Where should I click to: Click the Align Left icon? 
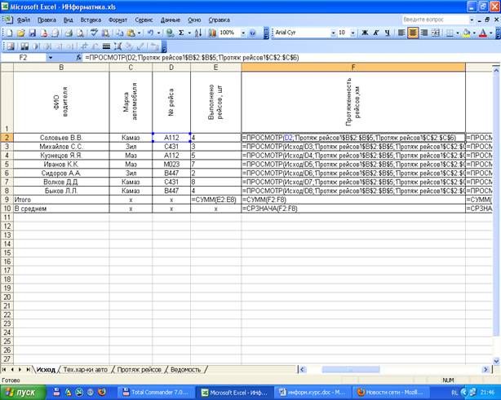pyautogui.click(x=401, y=33)
